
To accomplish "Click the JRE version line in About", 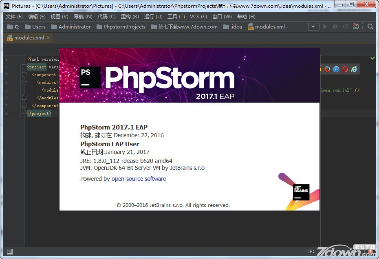I will coord(126,161).
